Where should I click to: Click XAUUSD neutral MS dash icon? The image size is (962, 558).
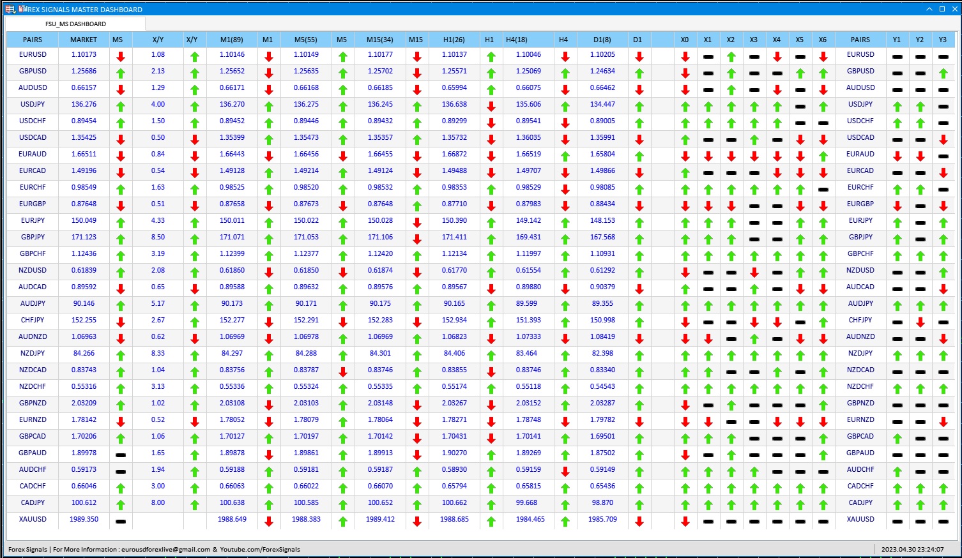[x=121, y=522]
